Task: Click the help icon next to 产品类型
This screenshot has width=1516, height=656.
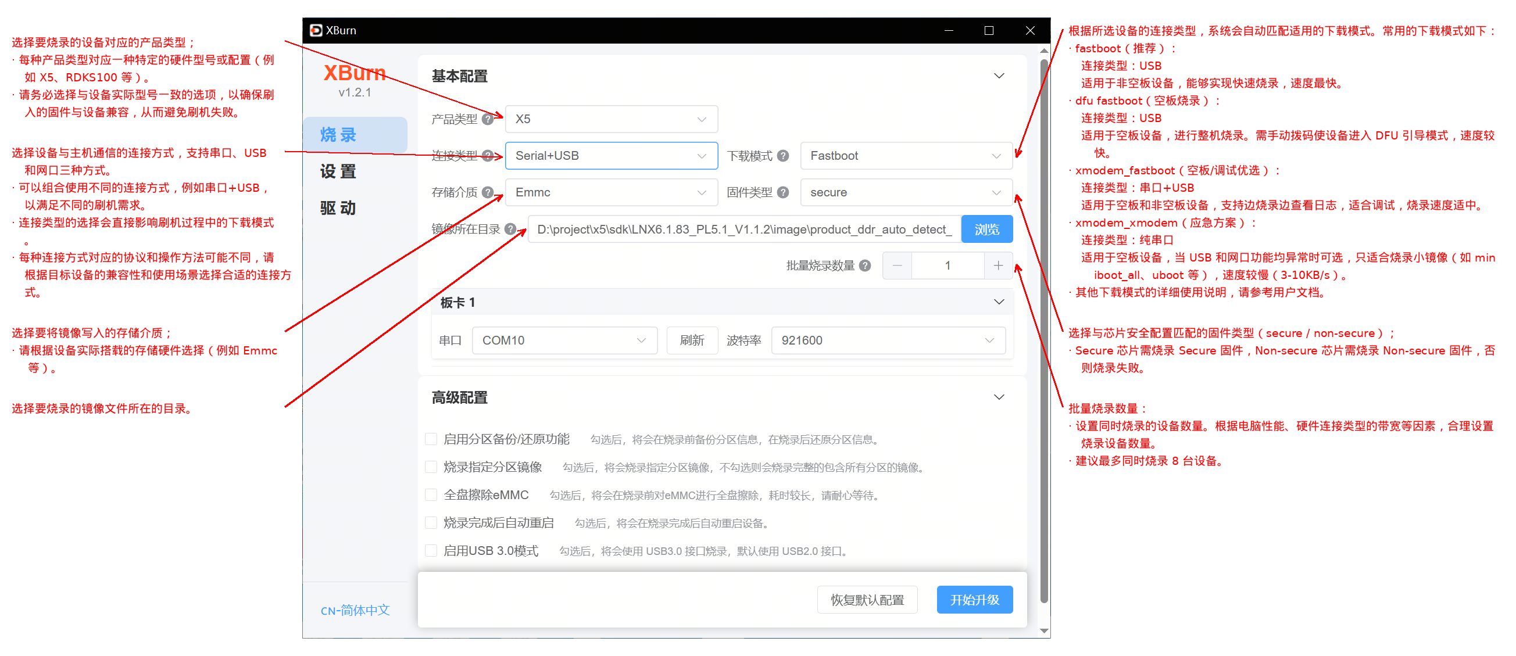Action: pyautogui.click(x=487, y=120)
